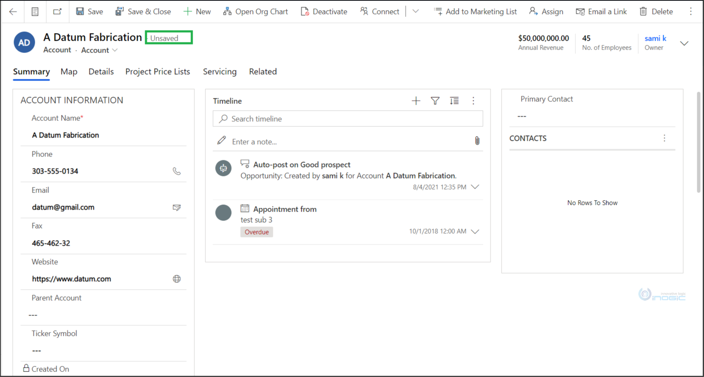Switch to the Summary tab
The width and height of the screenshot is (704, 377).
point(31,72)
